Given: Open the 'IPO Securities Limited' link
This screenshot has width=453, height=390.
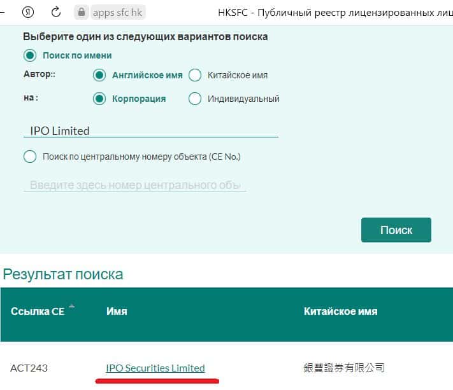Looking at the screenshot, I should pyautogui.click(x=155, y=368).
